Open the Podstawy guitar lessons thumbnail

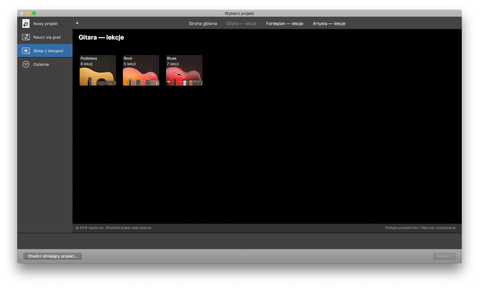(98, 70)
